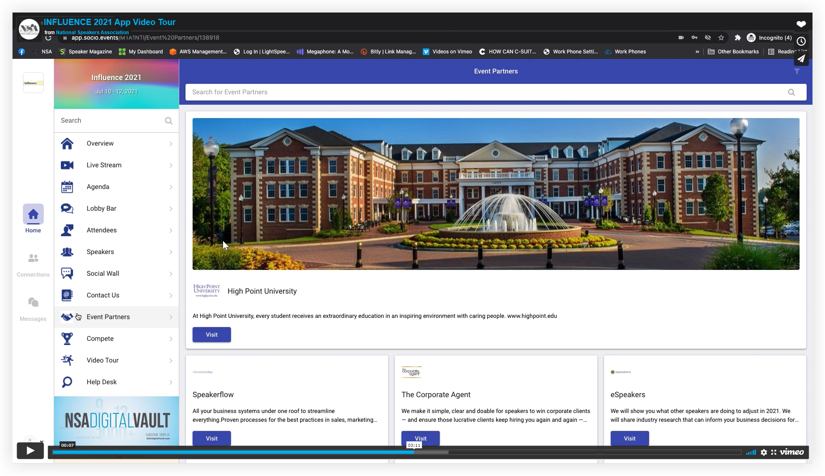Click Visit button on eSpeakers card
This screenshot has width=825, height=476.
(x=629, y=438)
